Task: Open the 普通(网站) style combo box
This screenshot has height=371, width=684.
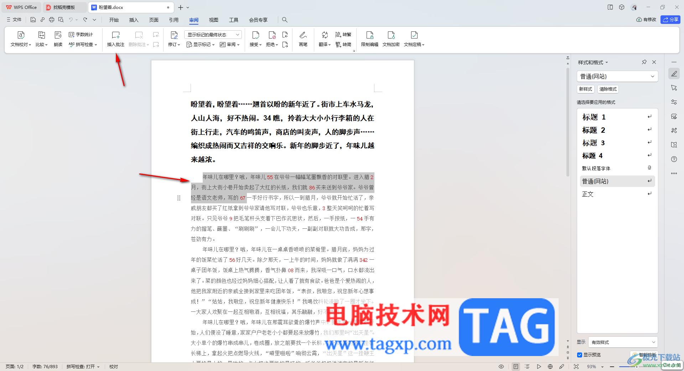Action: (617, 76)
